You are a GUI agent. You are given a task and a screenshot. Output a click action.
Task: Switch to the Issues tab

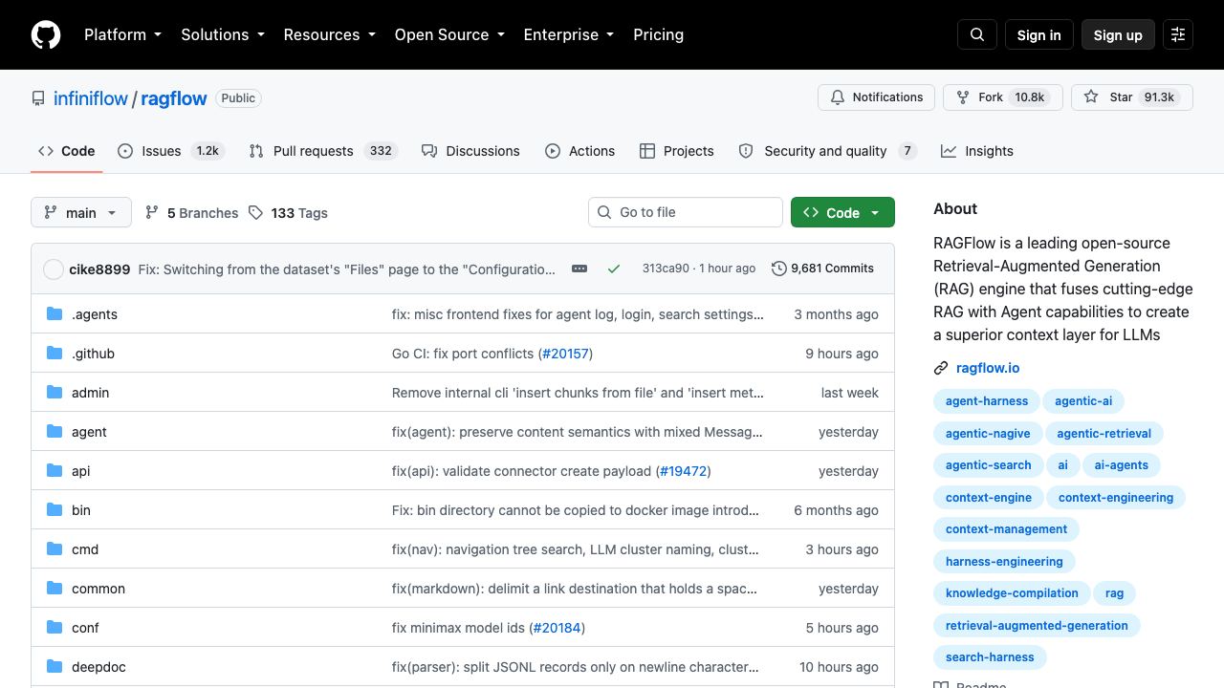click(x=171, y=151)
